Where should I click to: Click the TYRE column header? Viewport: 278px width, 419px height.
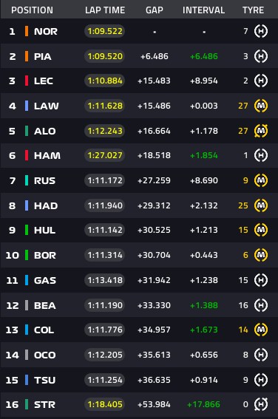(253, 10)
